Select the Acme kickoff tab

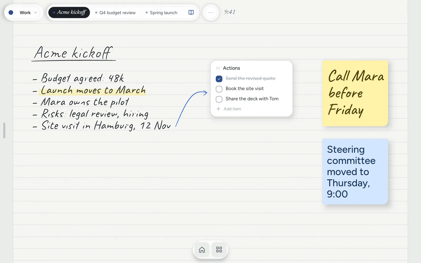click(69, 12)
